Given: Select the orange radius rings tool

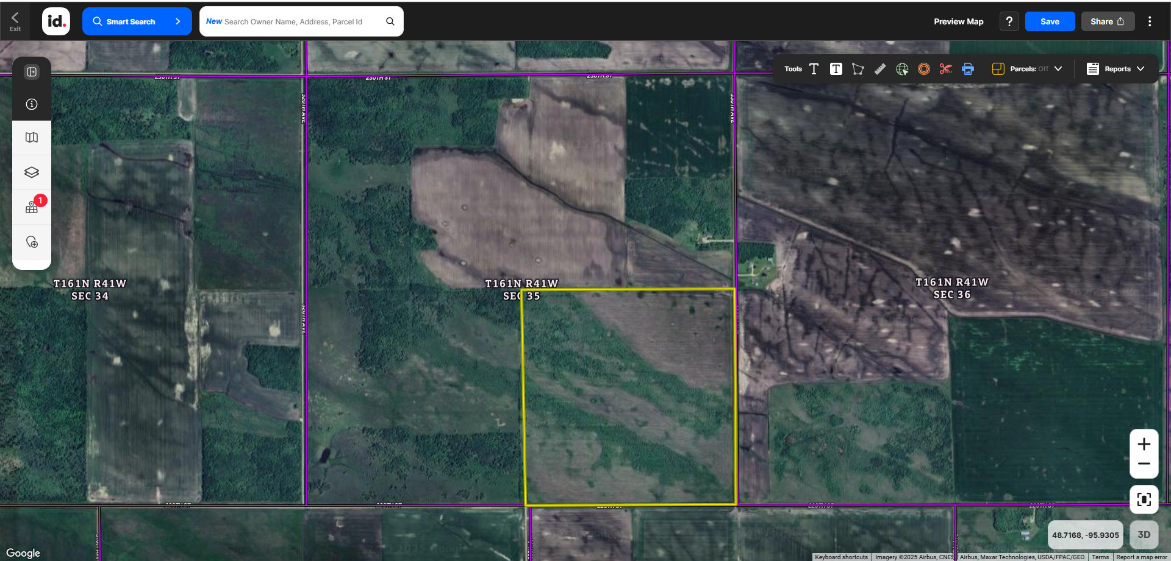Looking at the screenshot, I should coord(924,69).
